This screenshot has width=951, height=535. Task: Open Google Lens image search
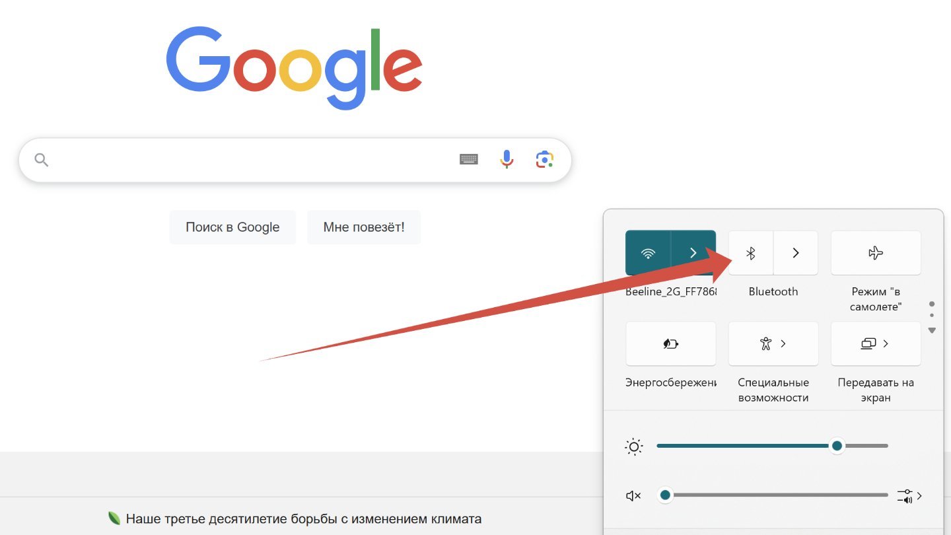click(x=545, y=159)
